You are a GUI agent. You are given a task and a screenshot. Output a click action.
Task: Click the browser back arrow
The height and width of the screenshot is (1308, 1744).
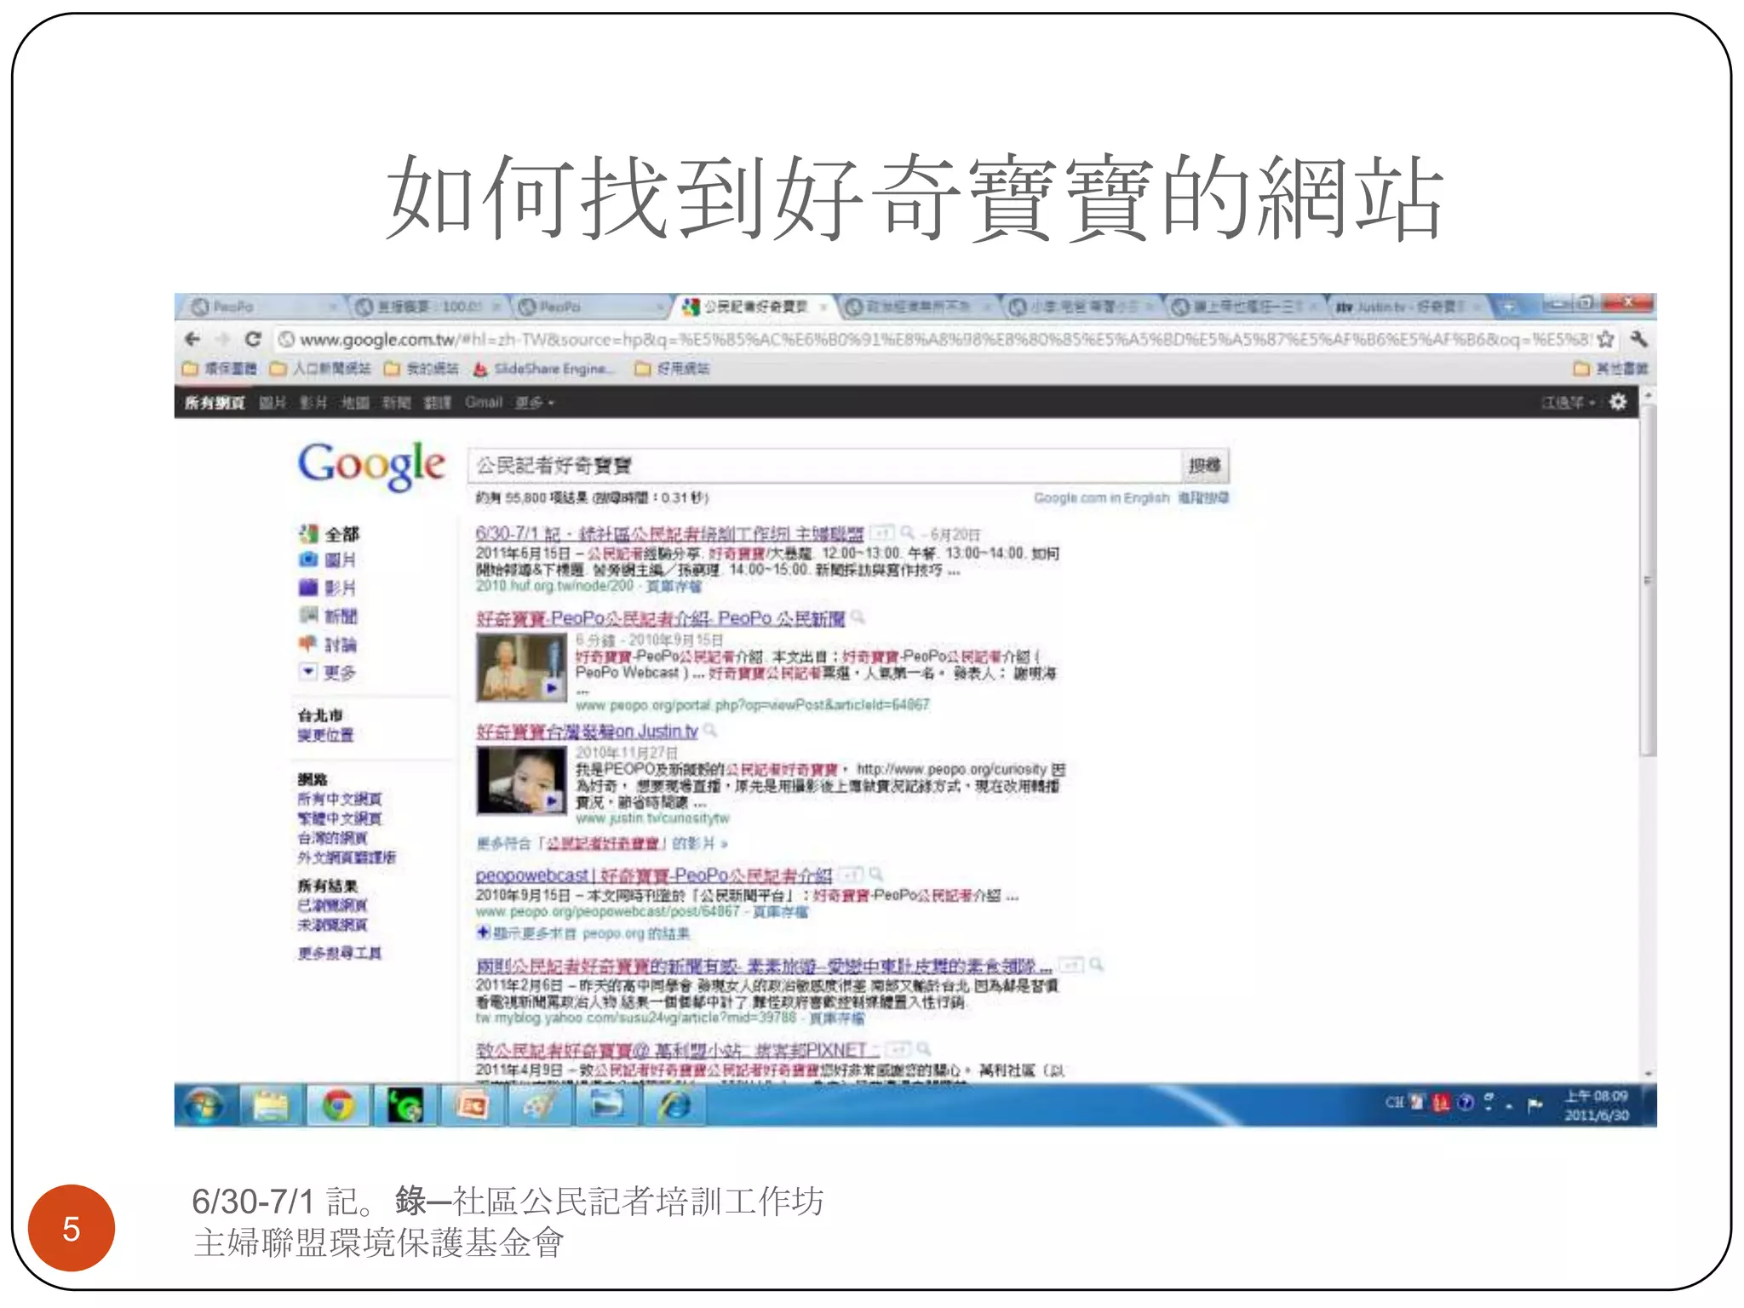[x=193, y=339]
